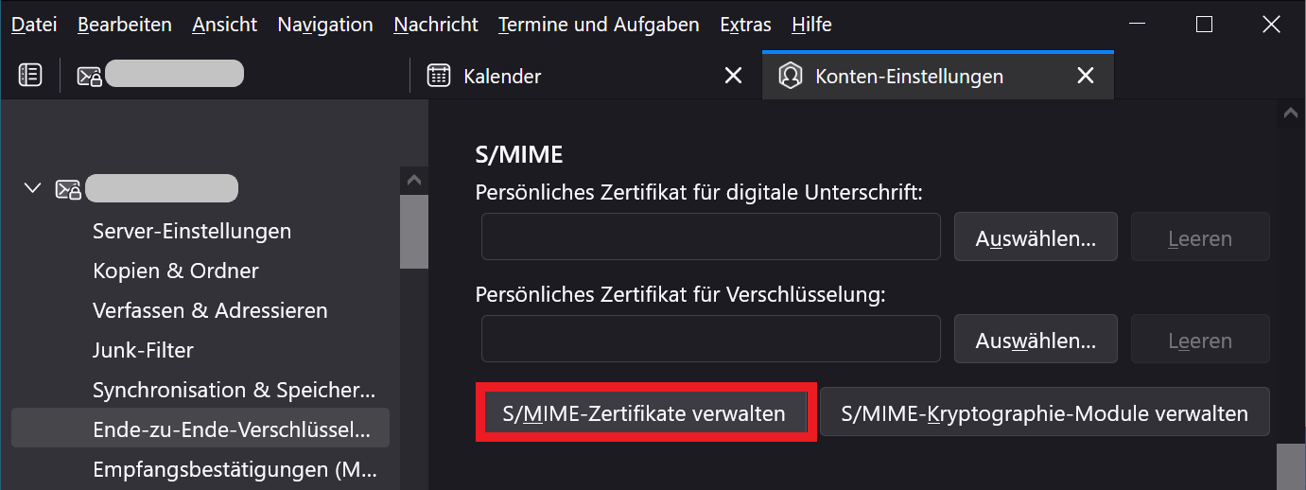Close the Konten-Einstellungen tab
The image size is (1306, 490).
1086,76
